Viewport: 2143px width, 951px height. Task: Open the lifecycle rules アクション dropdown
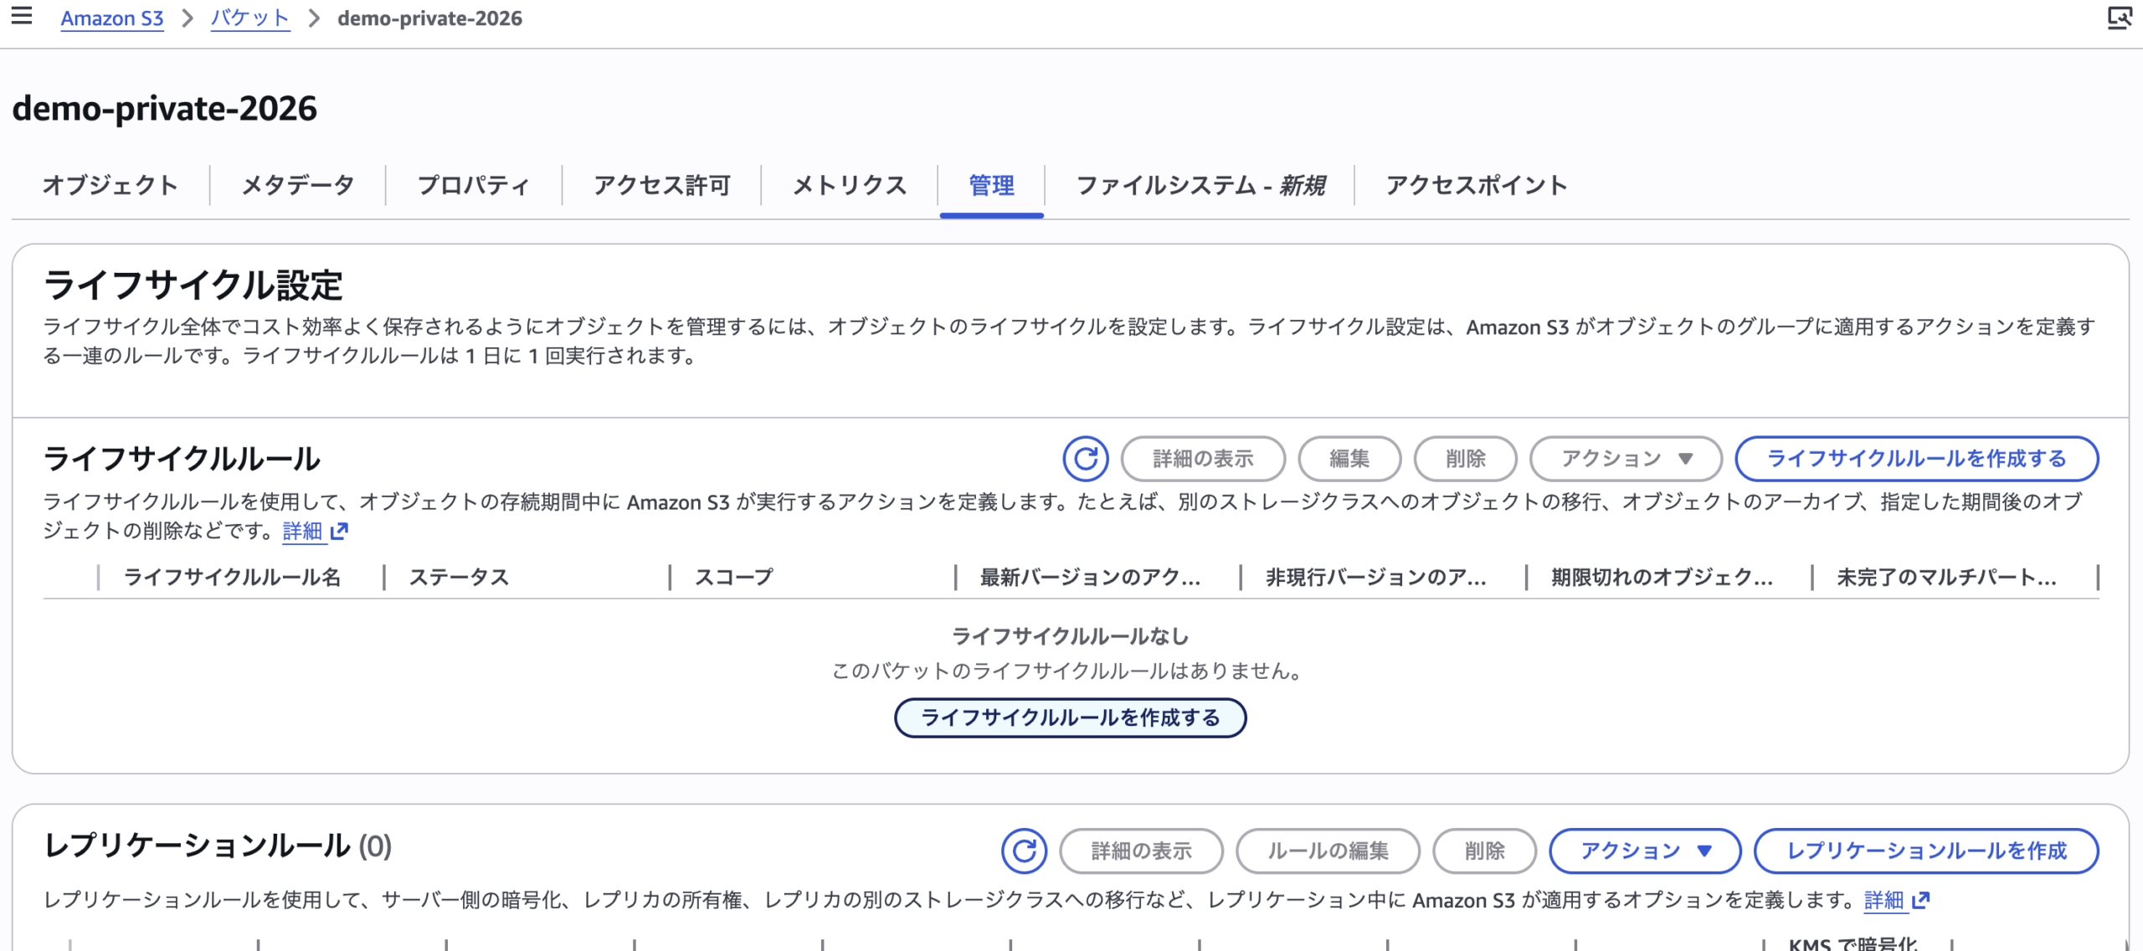coord(1626,459)
